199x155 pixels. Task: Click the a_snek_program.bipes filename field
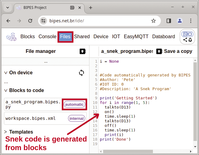point(127,51)
